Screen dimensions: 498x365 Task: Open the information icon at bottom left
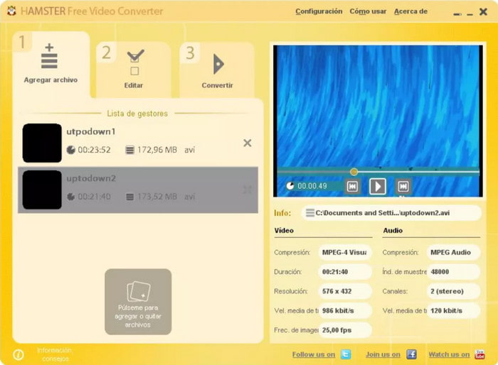[18, 354]
